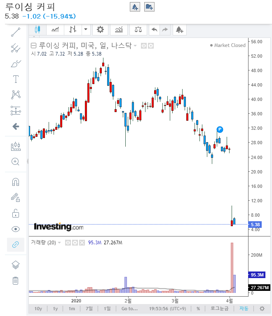Screen dimensions: 272x316
Task: Toggle the magnet mode tool
Action: click(x=16, y=182)
